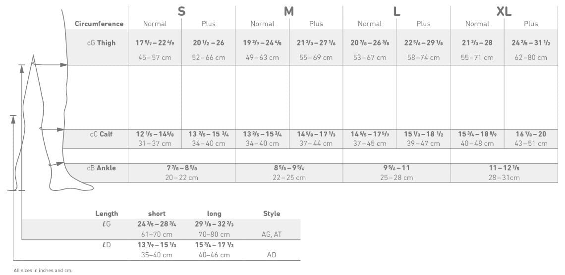Select the XL size header
Viewport: 565px width, 275px height.
(x=504, y=11)
